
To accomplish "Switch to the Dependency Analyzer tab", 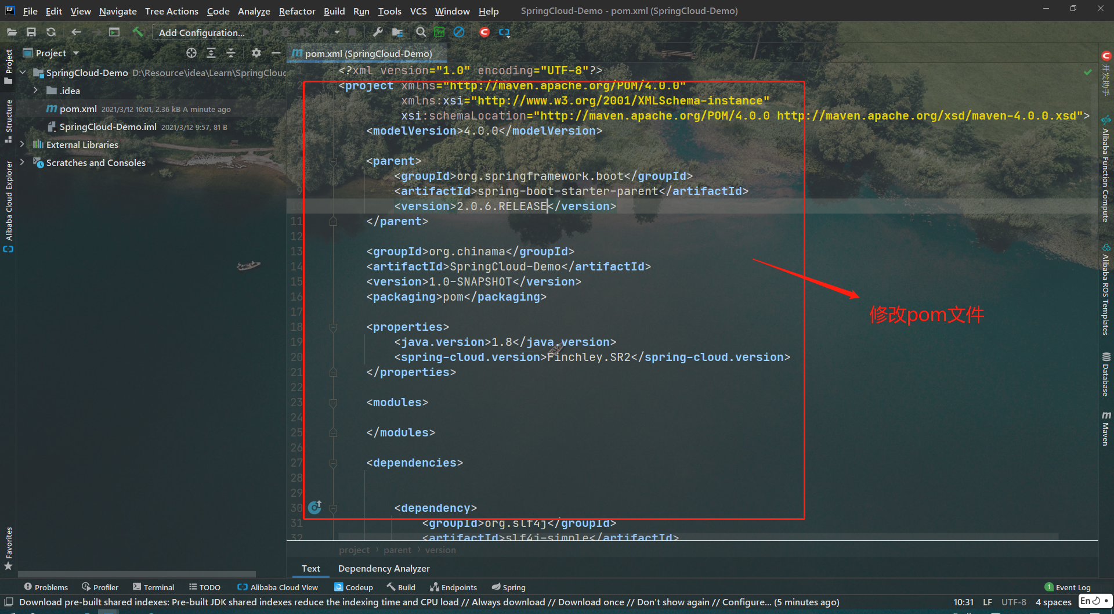I will (x=384, y=568).
